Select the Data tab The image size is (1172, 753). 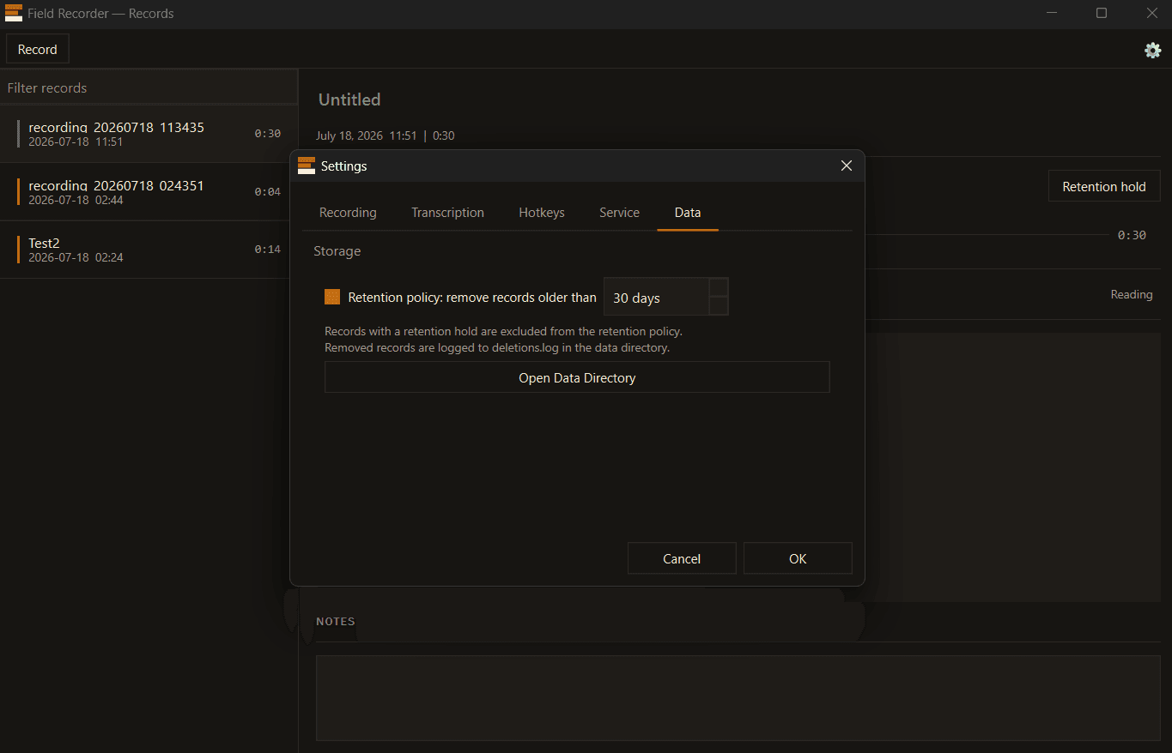tap(688, 213)
